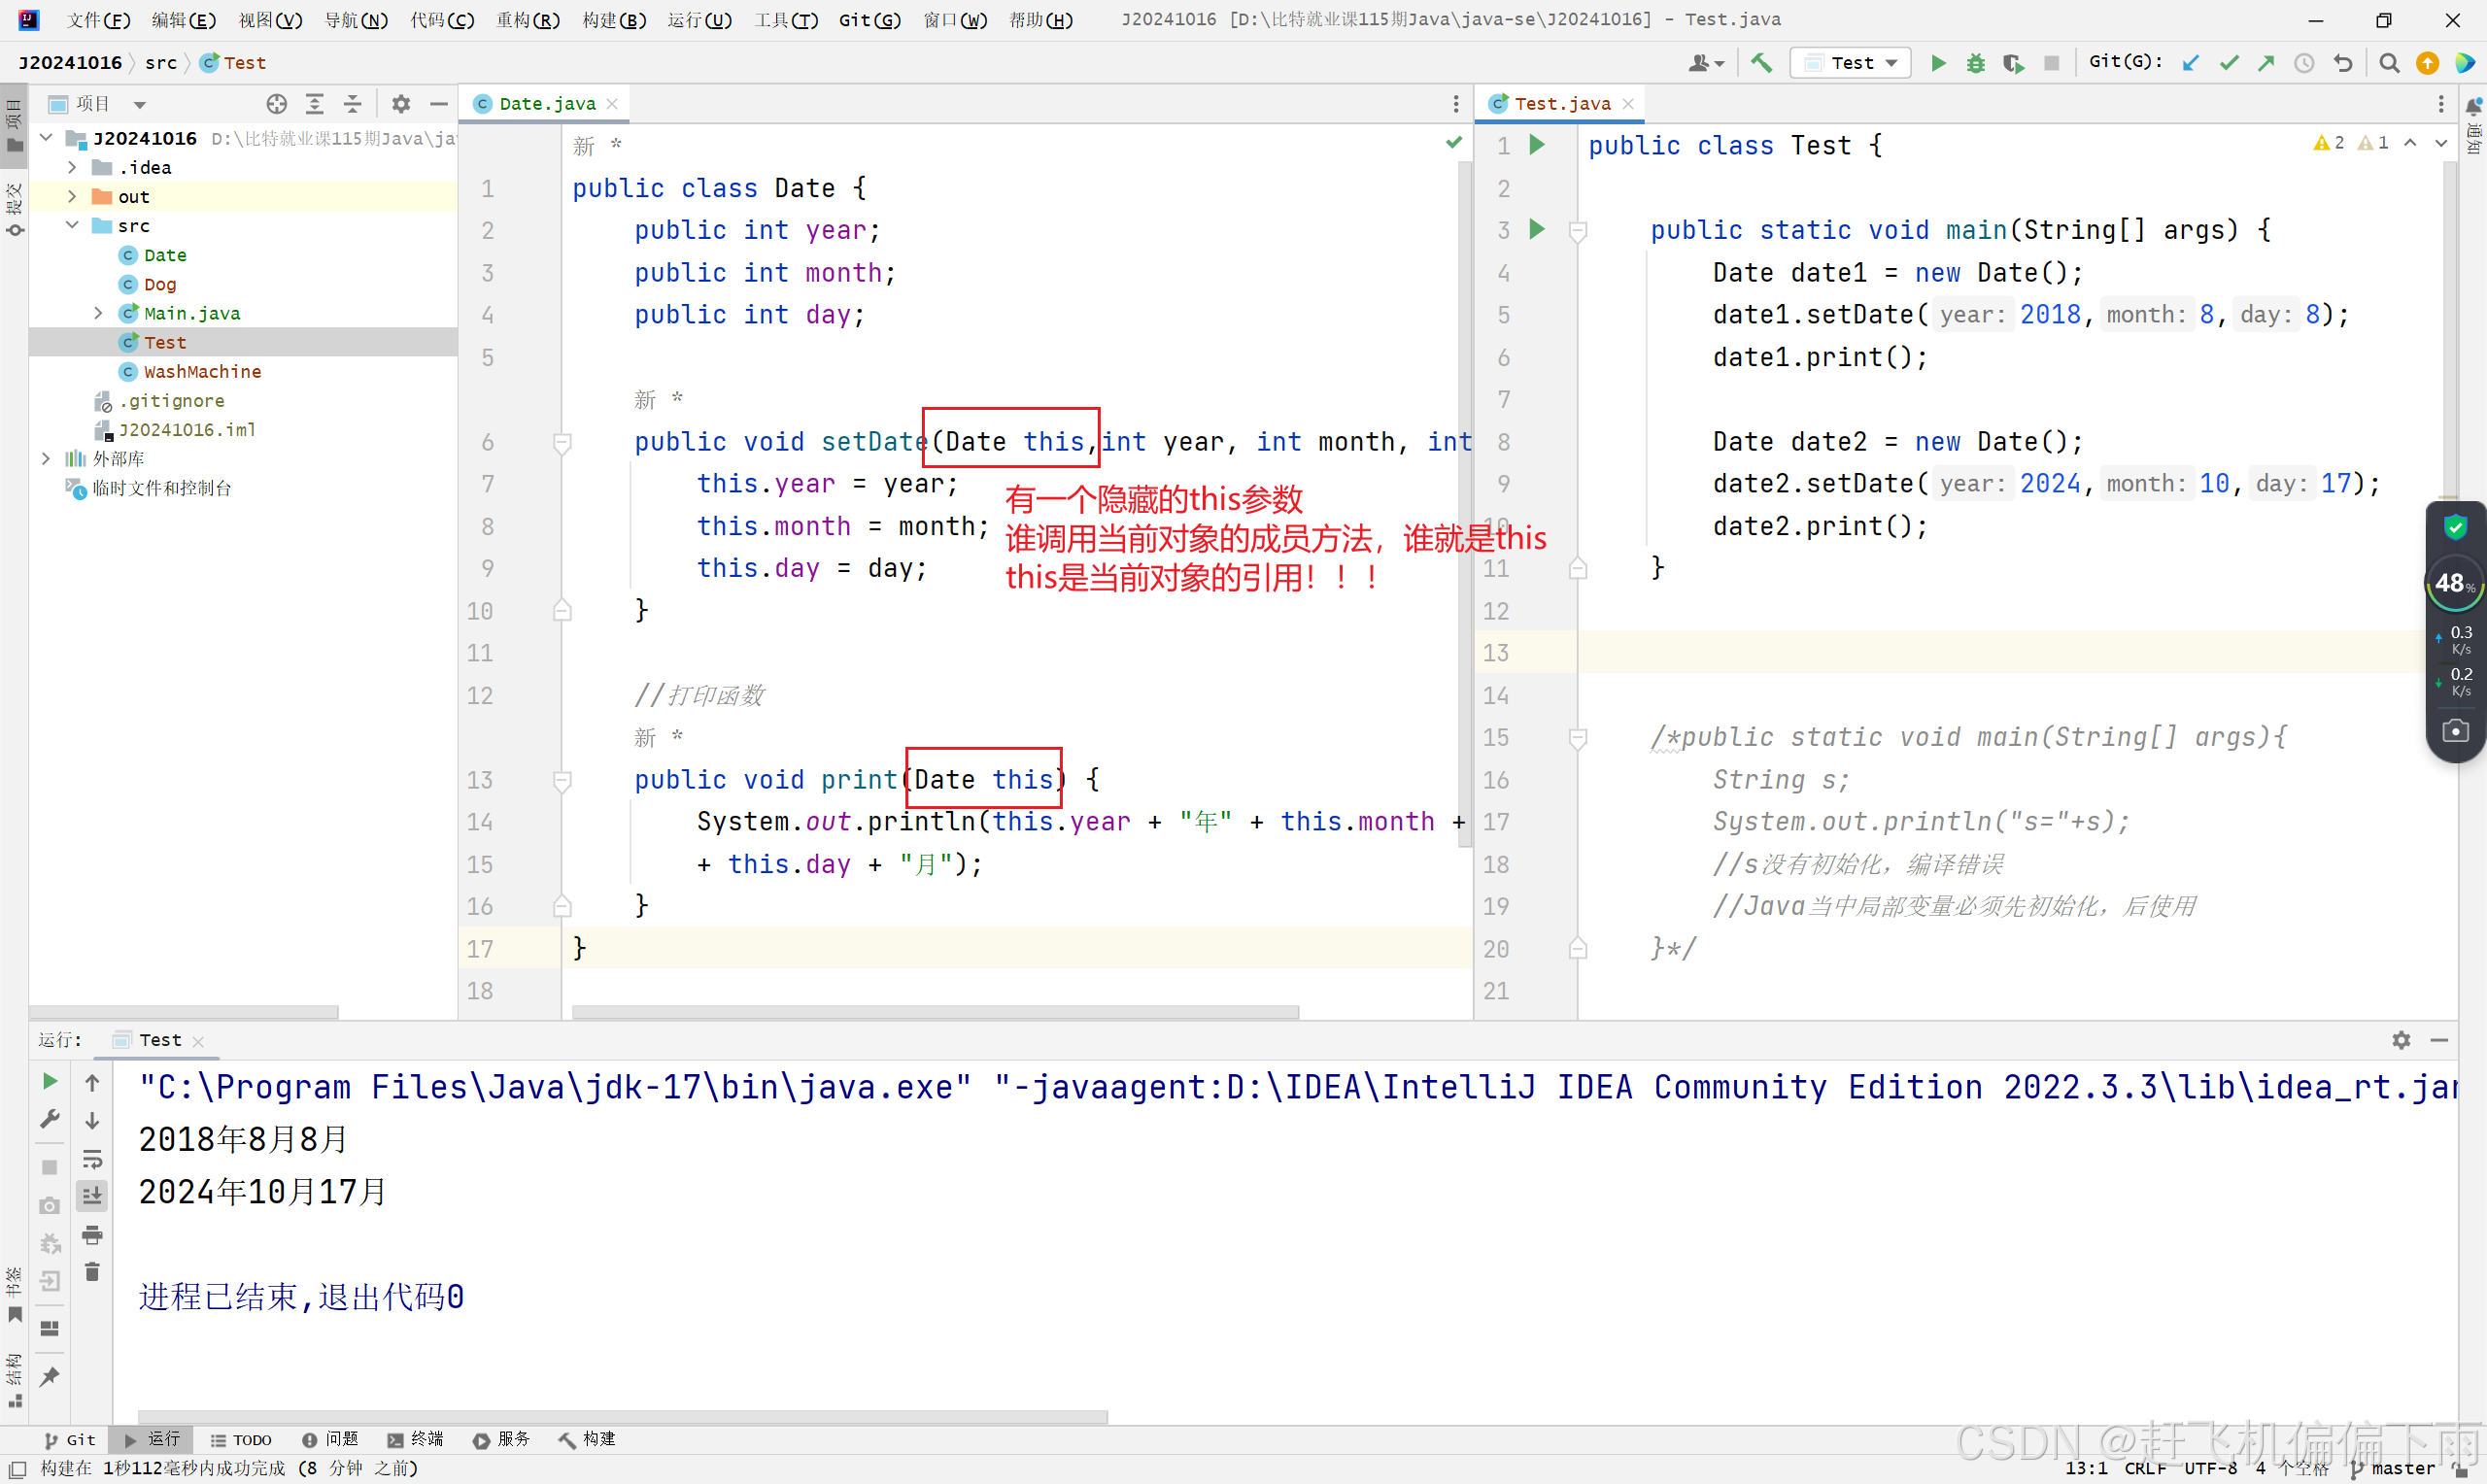This screenshot has width=2487, height=1484.
Task: Click the Date.java horizontal scrollbar
Action: pyautogui.click(x=934, y=1012)
